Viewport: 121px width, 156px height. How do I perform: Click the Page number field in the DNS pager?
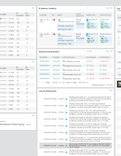pyautogui.click(x=52, y=83)
